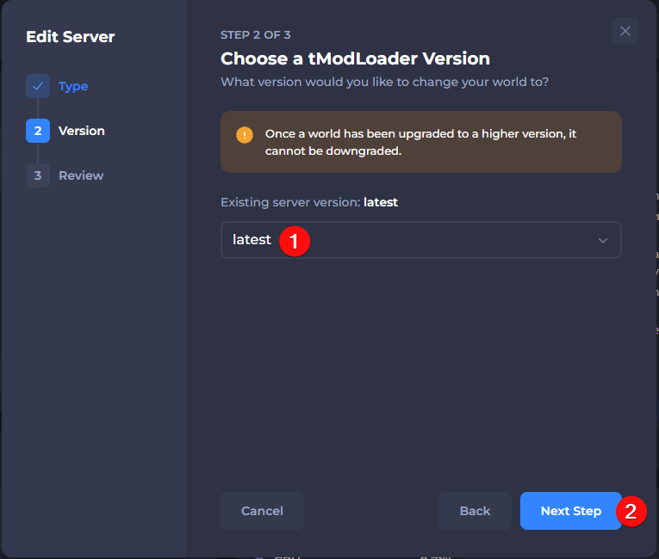This screenshot has height=559, width=659.
Task: Click the checkmark icon next to Type
Action: pos(38,86)
